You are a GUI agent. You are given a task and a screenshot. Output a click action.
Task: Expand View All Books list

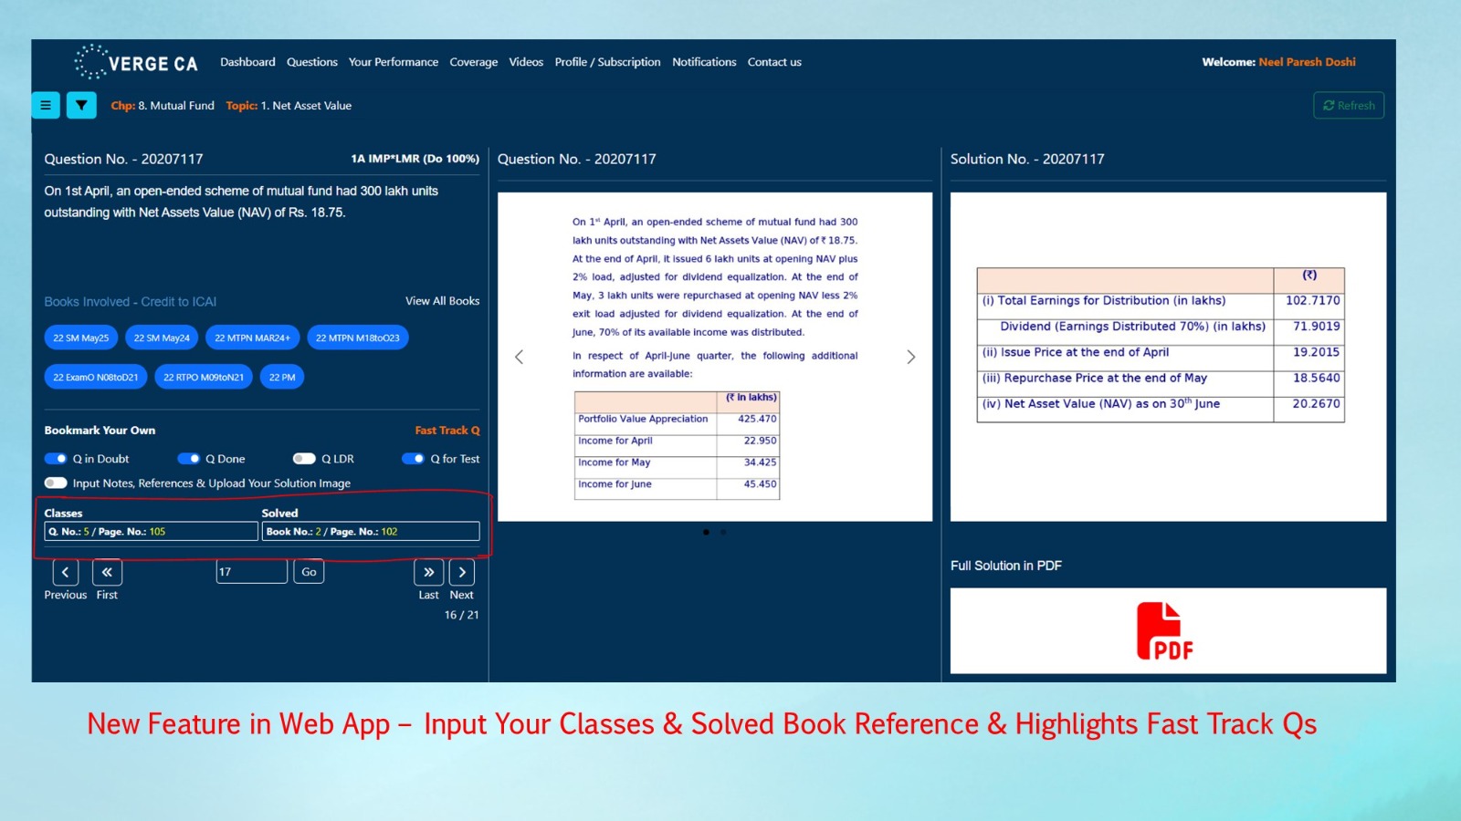(x=442, y=301)
